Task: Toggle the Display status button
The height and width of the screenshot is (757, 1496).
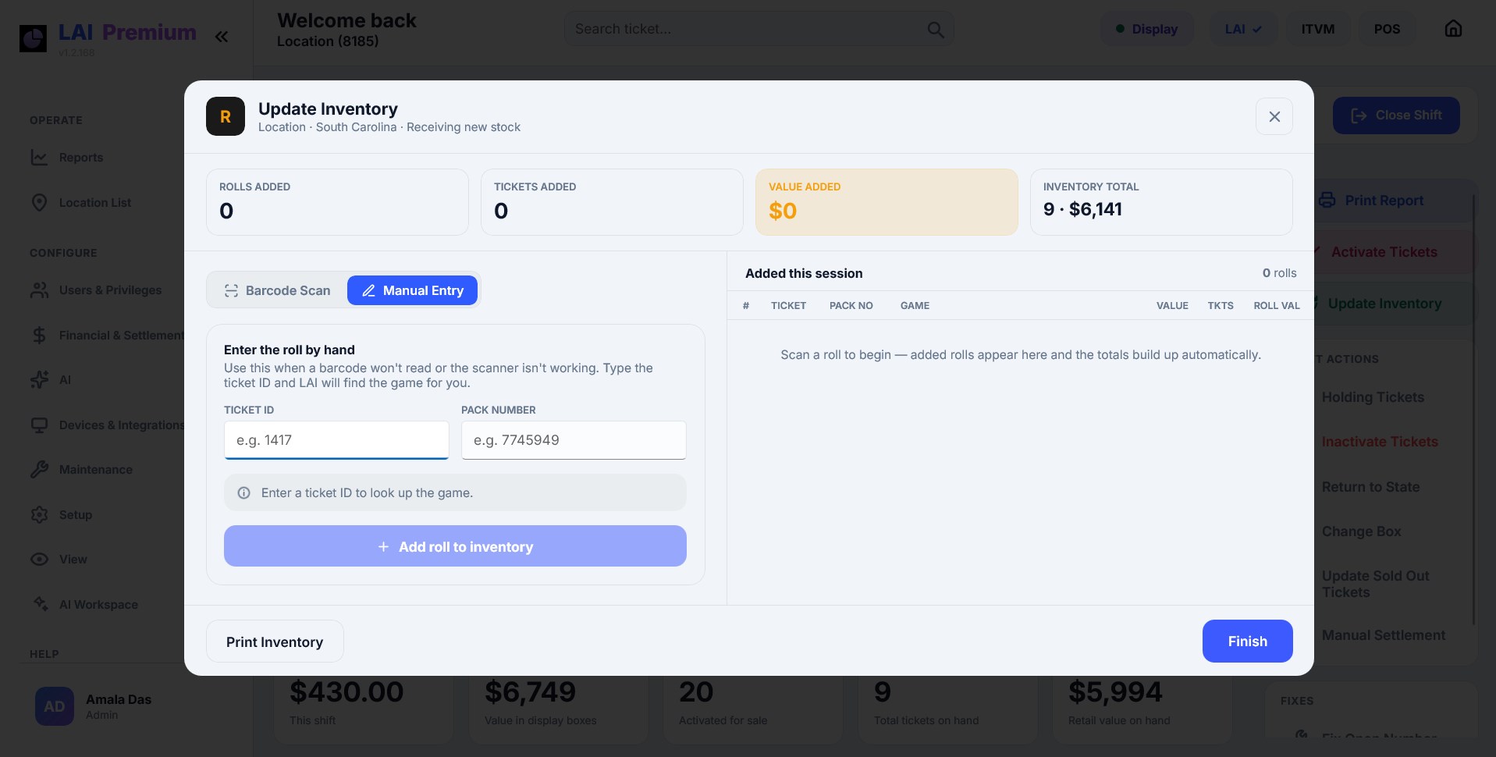Action: click(1146, 29)
